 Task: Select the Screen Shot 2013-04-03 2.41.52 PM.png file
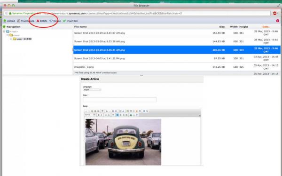[x=177, y=58]
